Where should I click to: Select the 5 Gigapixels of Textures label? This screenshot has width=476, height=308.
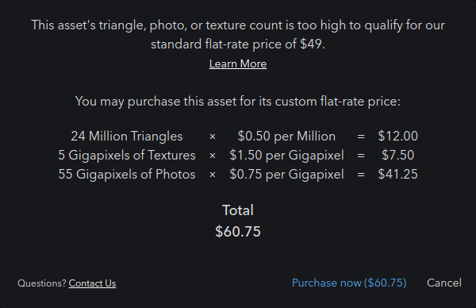(127, 156)
